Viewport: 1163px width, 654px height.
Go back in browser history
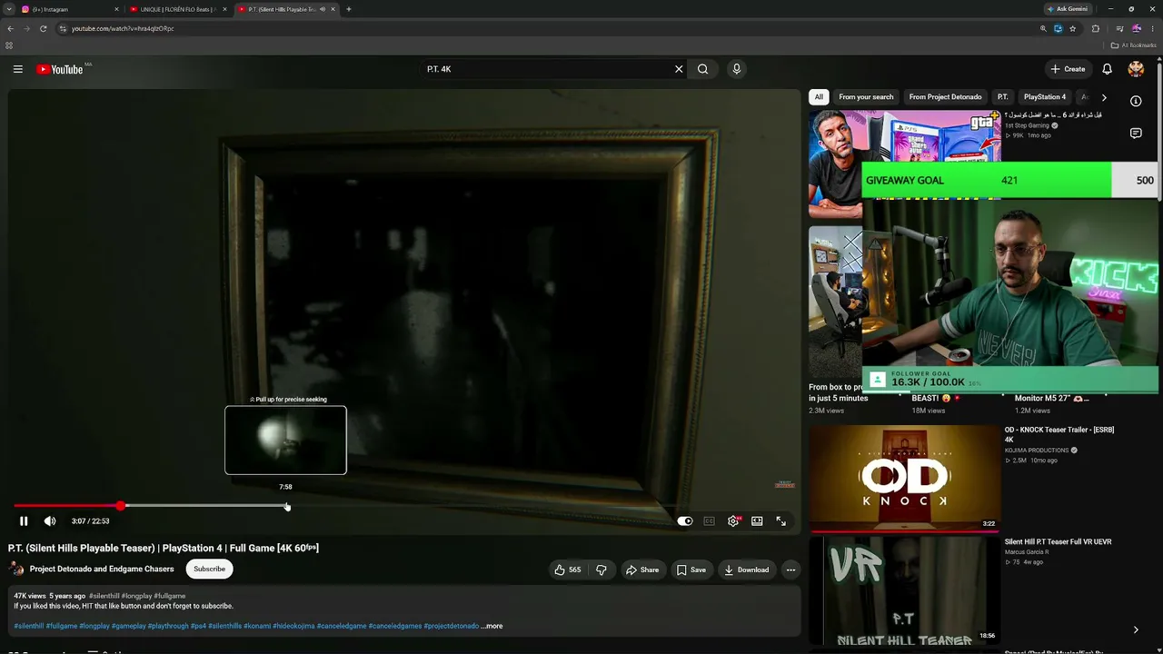tap(10, 28)
